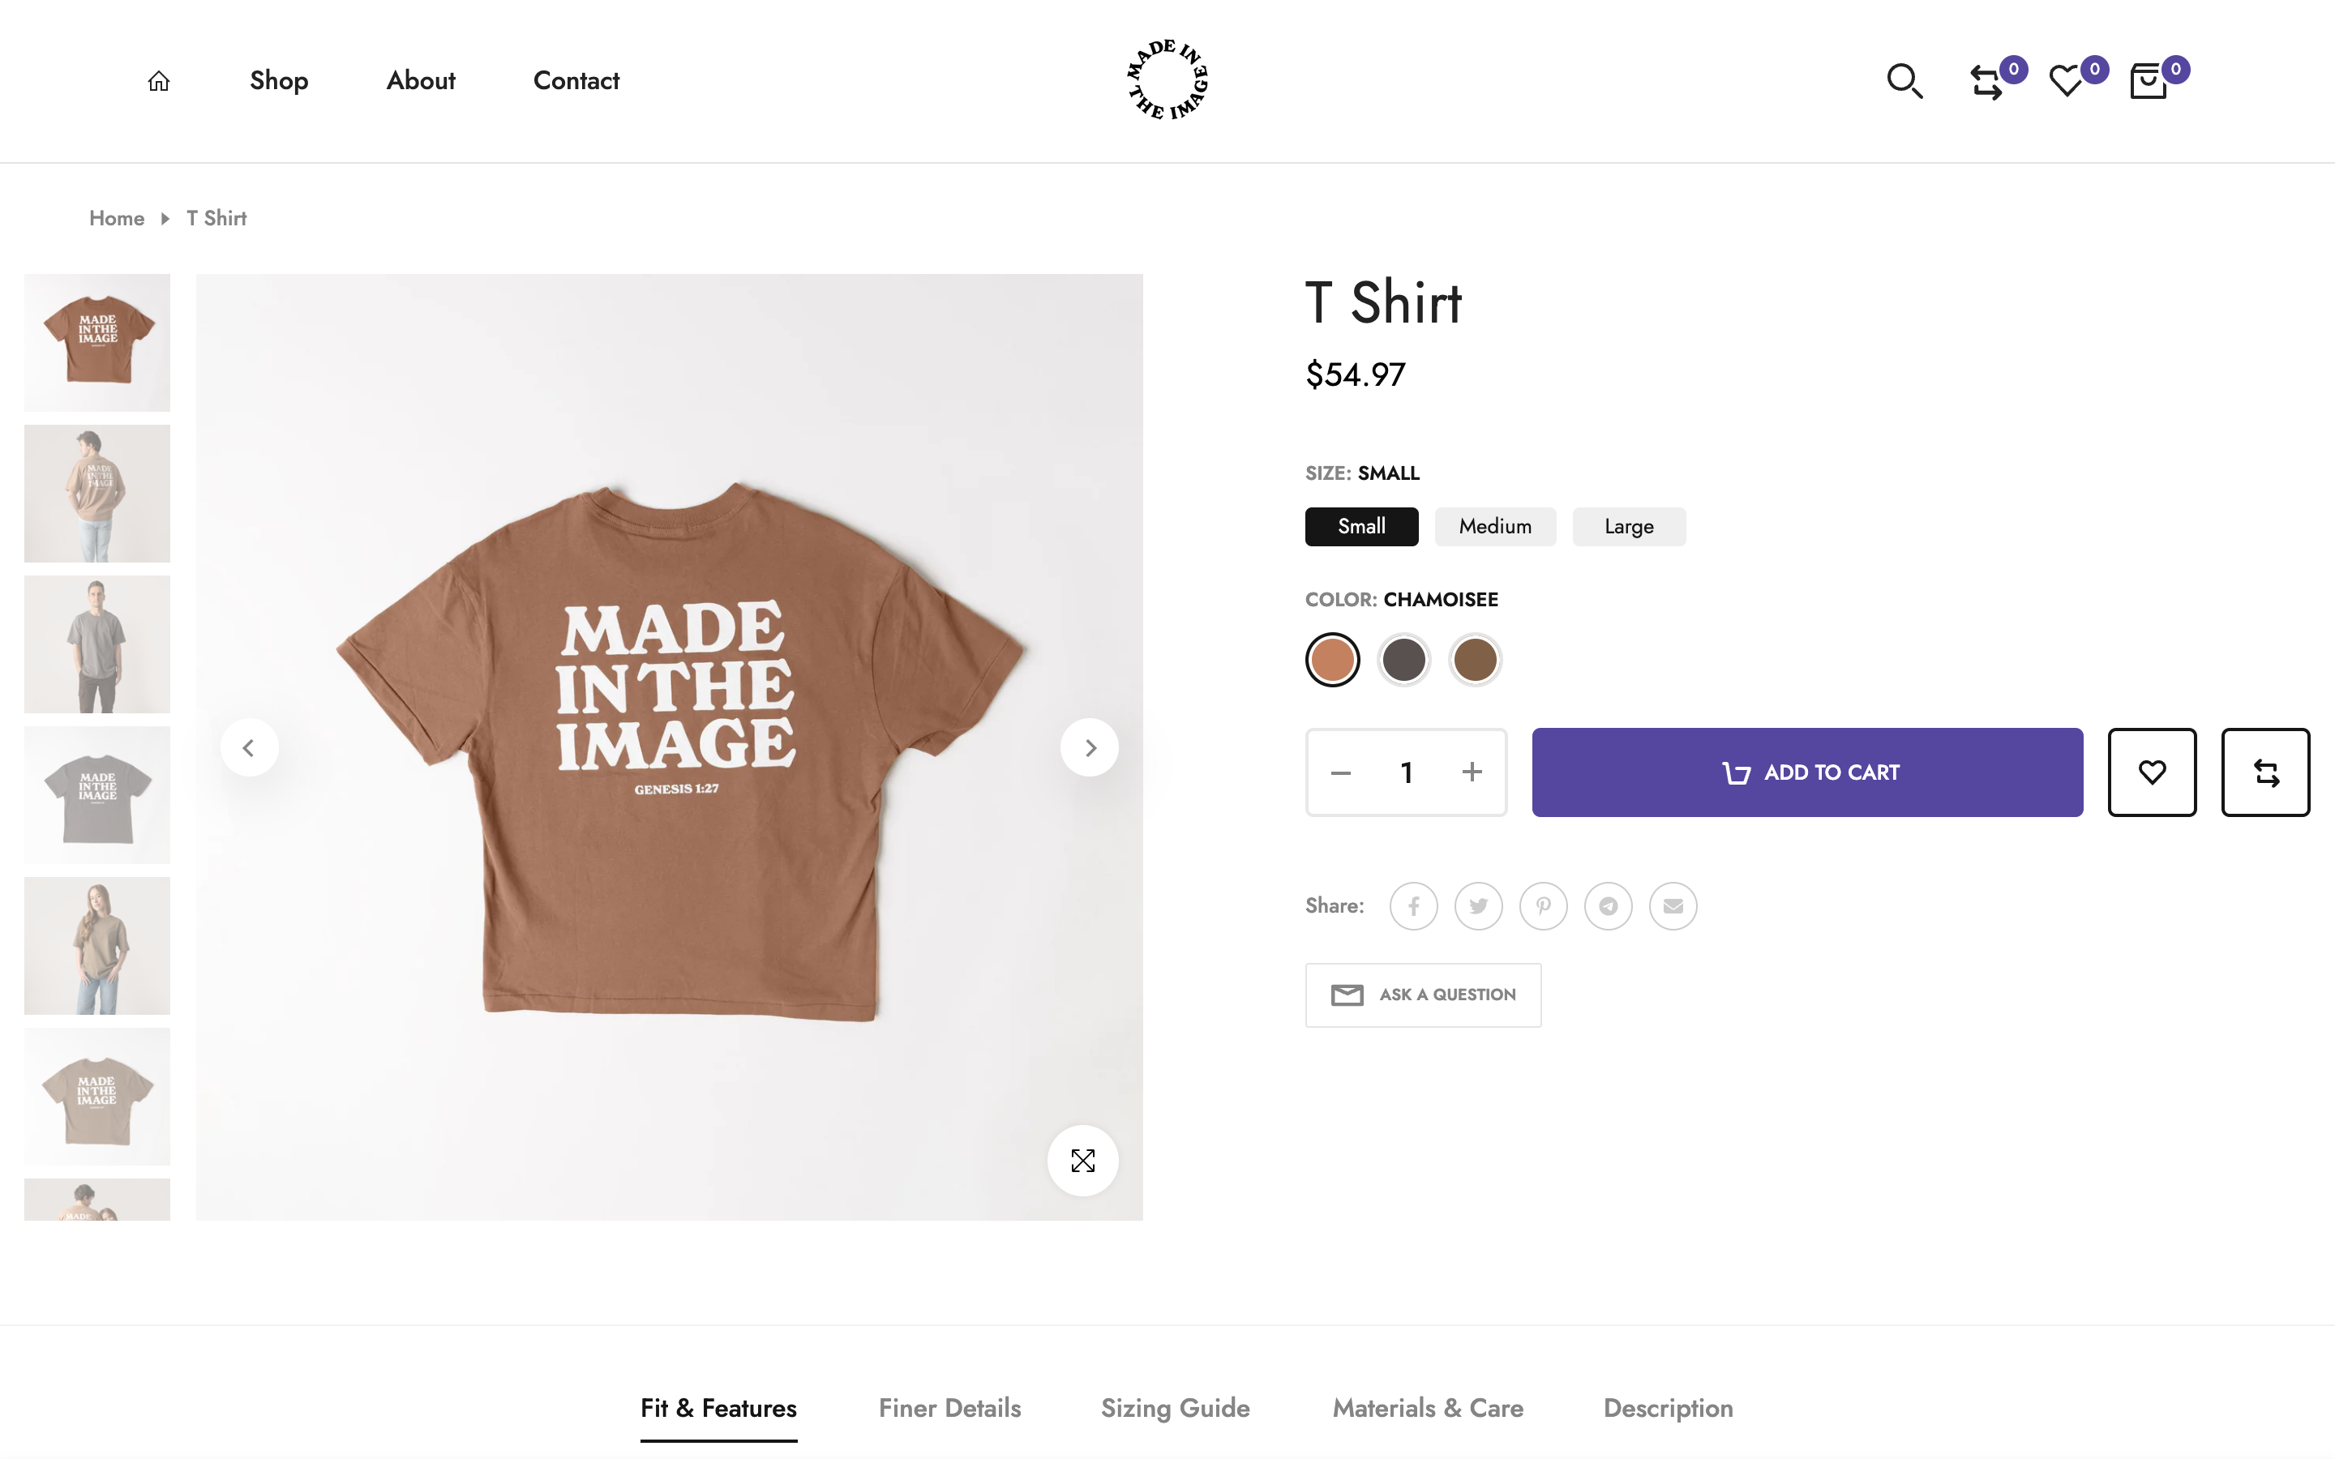Viewport: 2335px width, 1459px height.
Task: Click the compare icon in the header
Action: (x=1988, y=82)
